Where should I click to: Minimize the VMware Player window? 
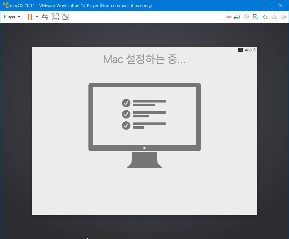tap(247, 5)
